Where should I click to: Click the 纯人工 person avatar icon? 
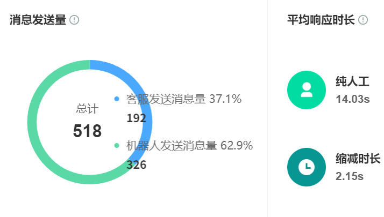pos(307,90)
